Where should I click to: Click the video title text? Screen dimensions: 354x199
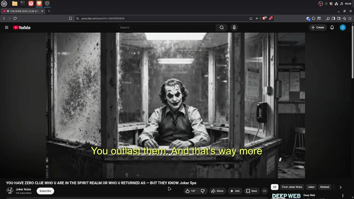click(x=101, y=183)
